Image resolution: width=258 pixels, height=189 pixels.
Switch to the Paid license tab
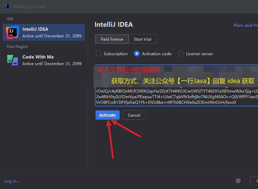pos(112,39)
